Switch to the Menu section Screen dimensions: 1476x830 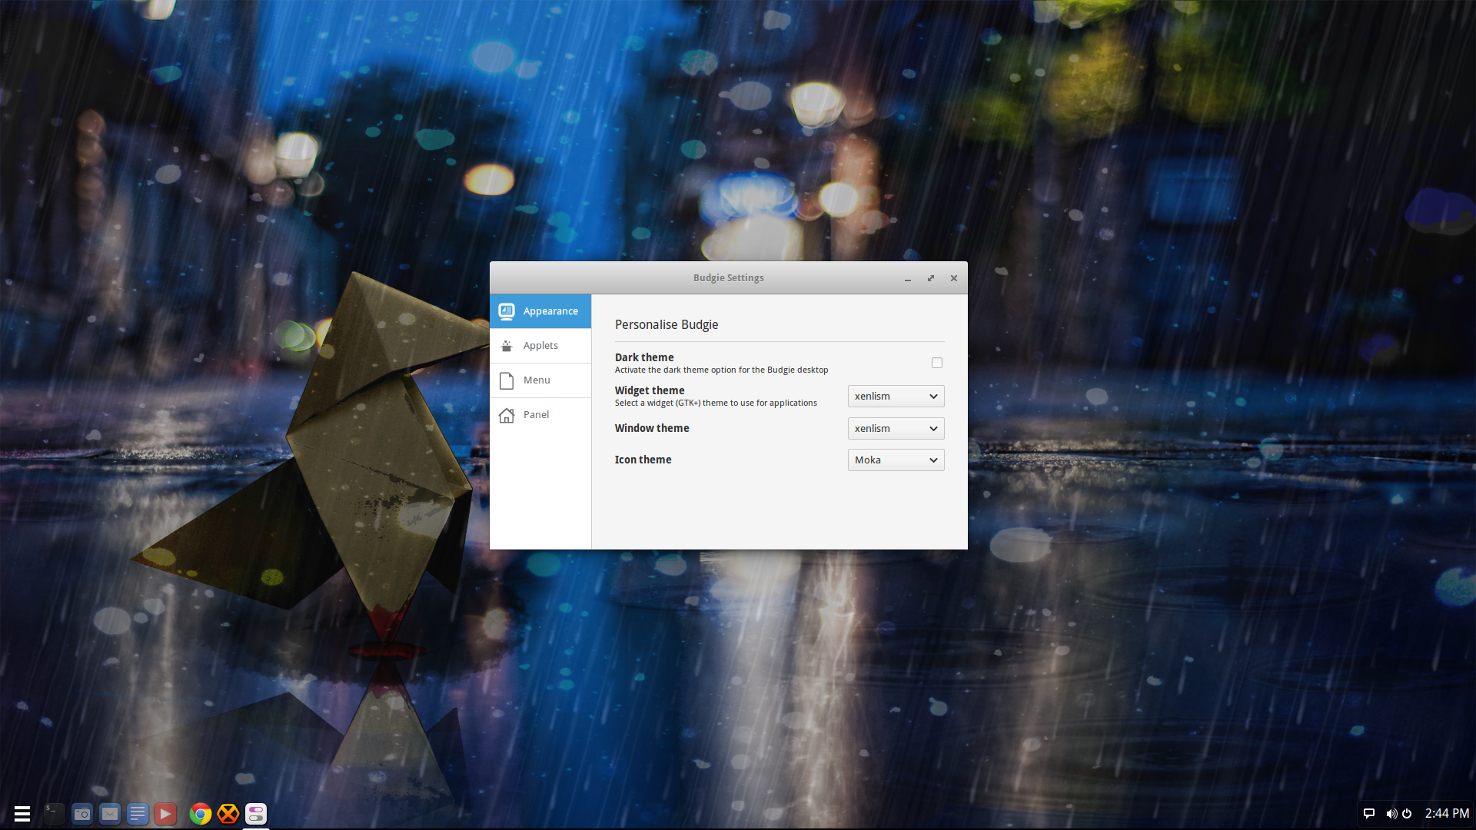point(540,380)
